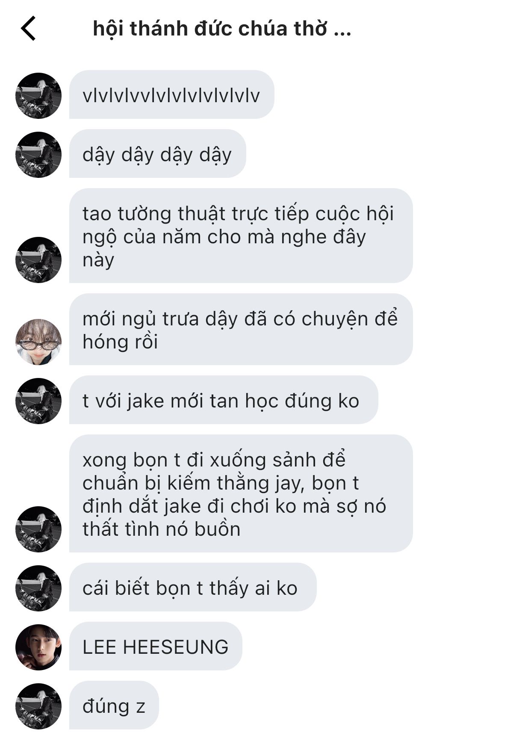Tap avatar beside 't với jake' message
The height and width of the screenshot is (735, 531).
(38, 401)
